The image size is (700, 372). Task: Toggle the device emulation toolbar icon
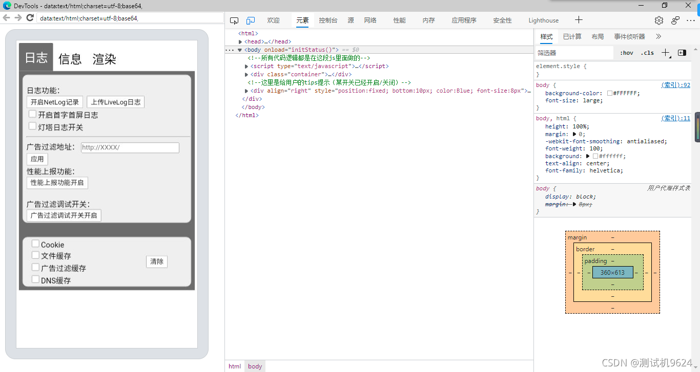250,20
